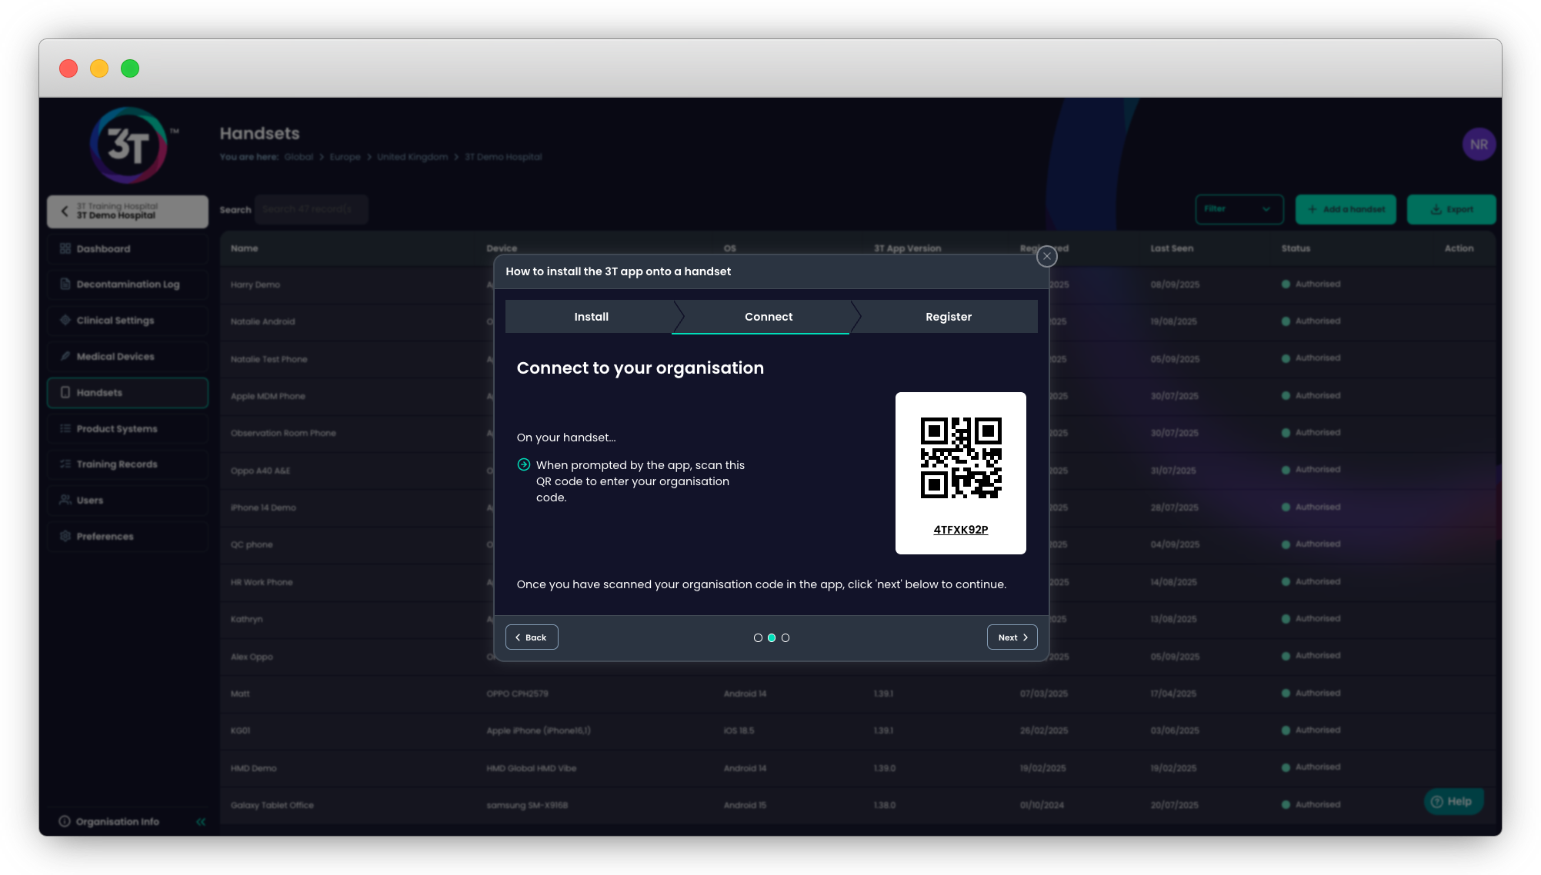Image resolution: width=1541 pixels, height=875 pixels.
Task: Click the Back button in the dialog
Action: click(532, 637)
